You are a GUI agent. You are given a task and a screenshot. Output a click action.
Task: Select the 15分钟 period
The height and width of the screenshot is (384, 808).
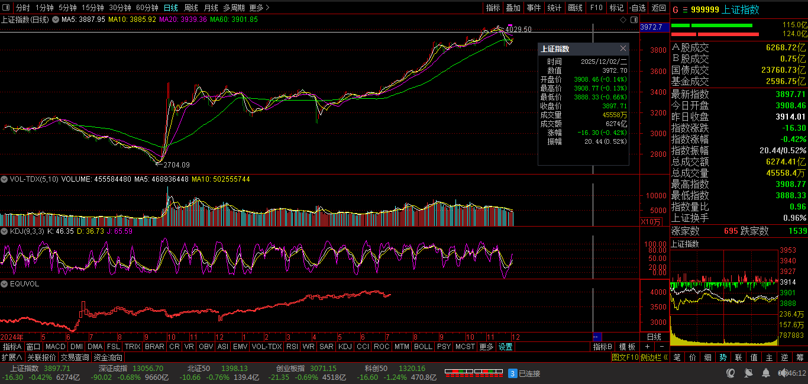coord(93,8)
